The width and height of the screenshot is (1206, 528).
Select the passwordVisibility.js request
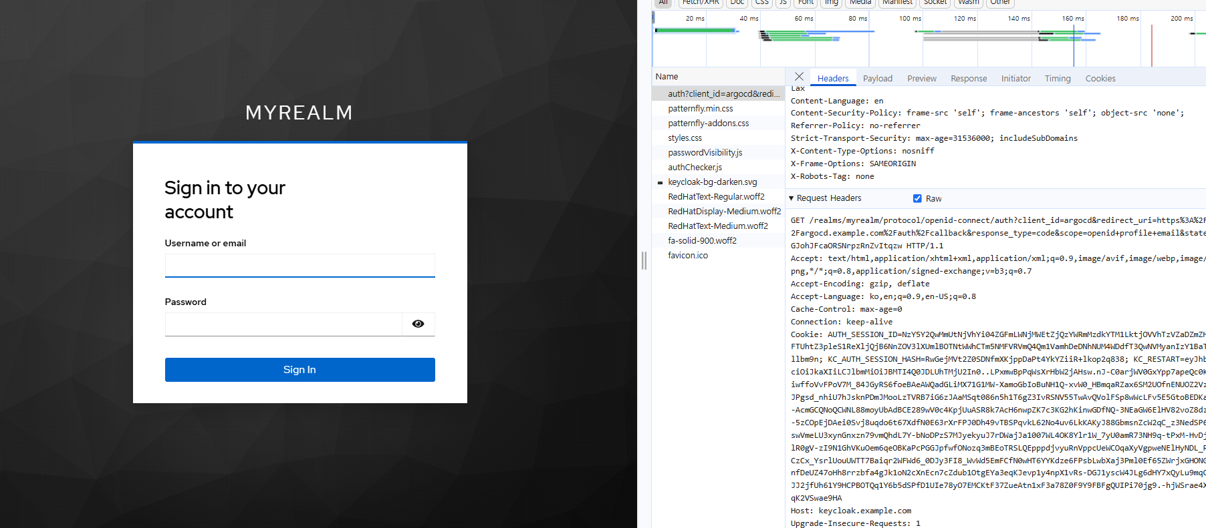[x=718, y=152]
